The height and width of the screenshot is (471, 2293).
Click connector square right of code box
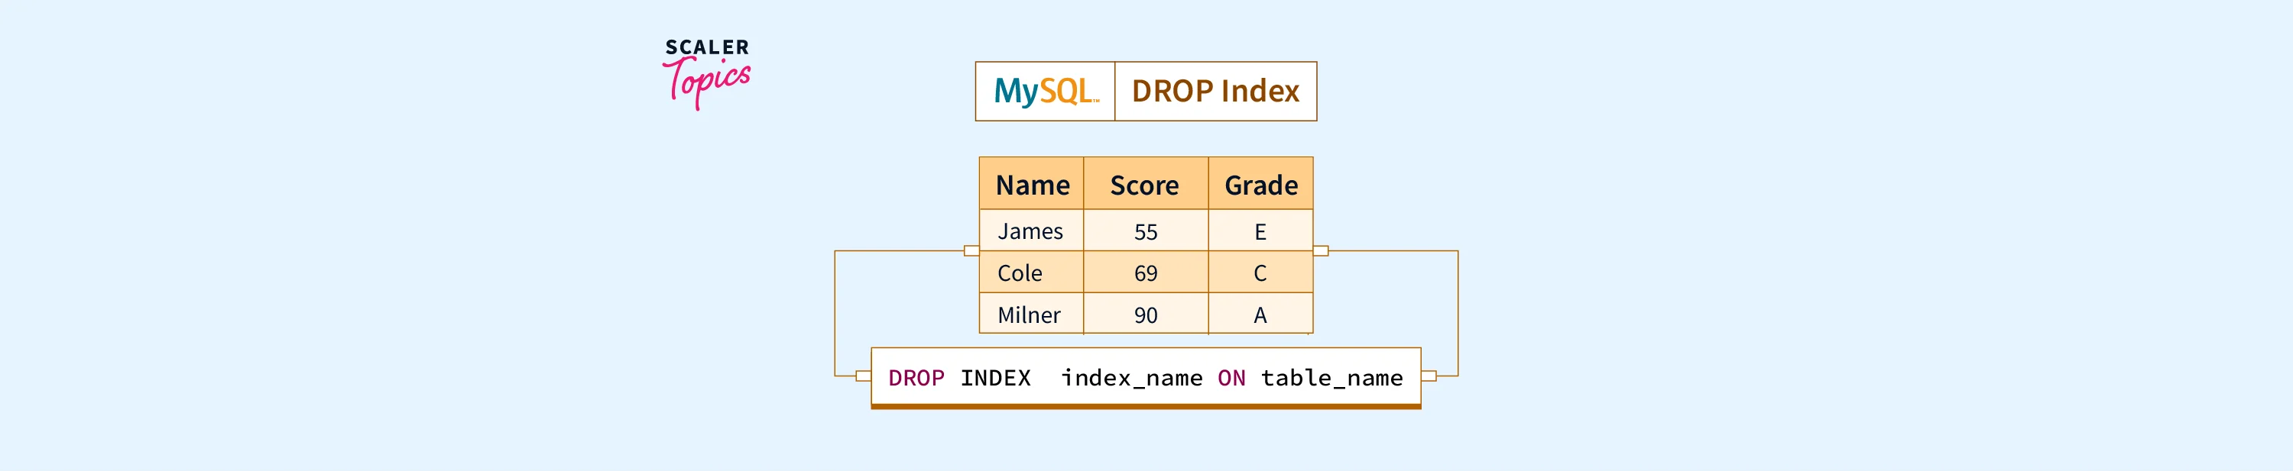pos(1429,376)
